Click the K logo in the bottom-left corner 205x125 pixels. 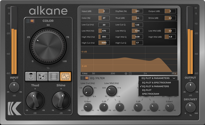pyautogui.click(x=14, y=108)
